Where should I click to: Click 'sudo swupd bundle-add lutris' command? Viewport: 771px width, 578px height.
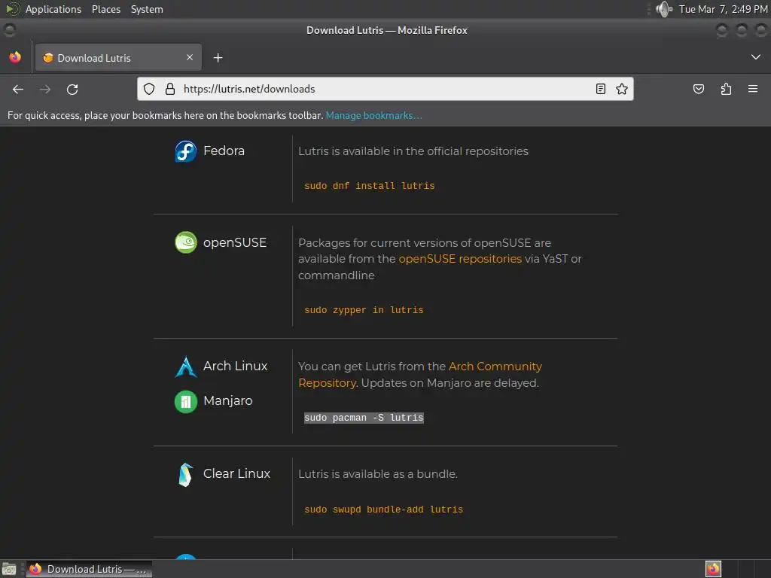point(383,510)
